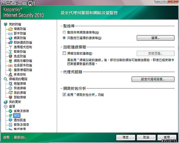
Task: Open 威脅及排除 label
Action: point(21,111)
